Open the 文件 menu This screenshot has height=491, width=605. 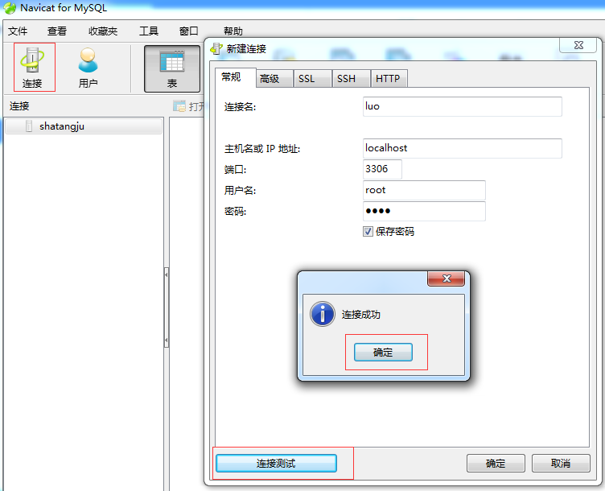click(x=18, y=31)
